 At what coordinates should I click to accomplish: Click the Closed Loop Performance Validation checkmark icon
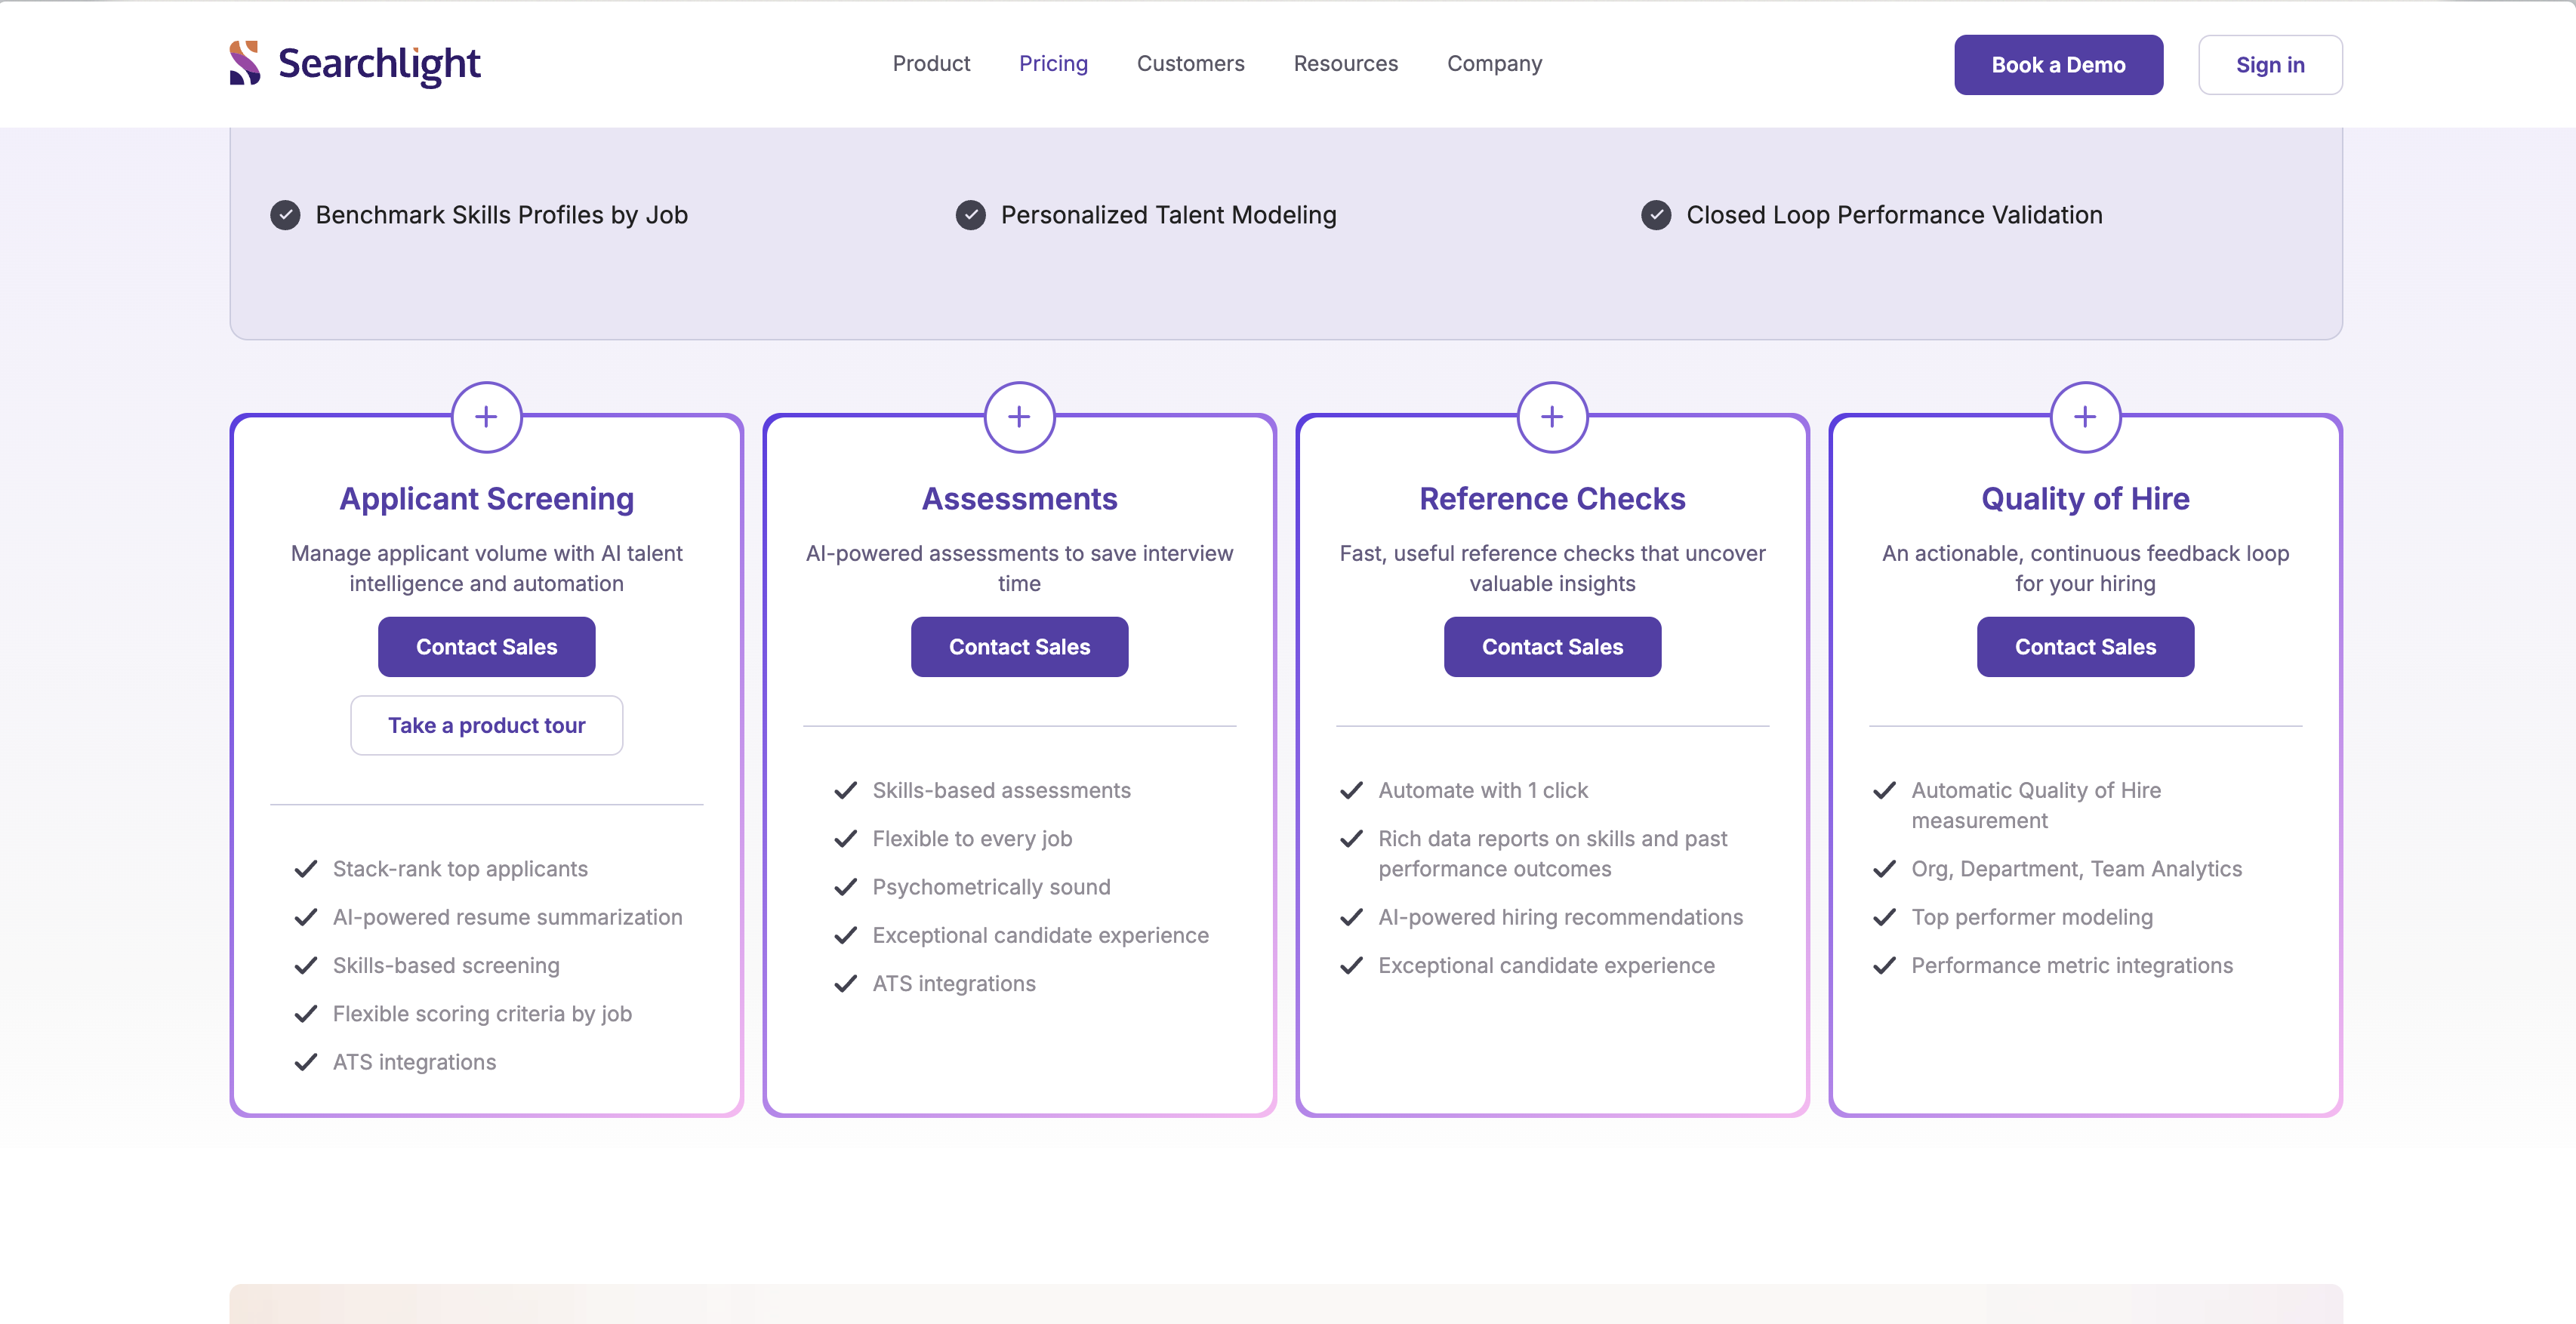click(x=1658, y=214)
